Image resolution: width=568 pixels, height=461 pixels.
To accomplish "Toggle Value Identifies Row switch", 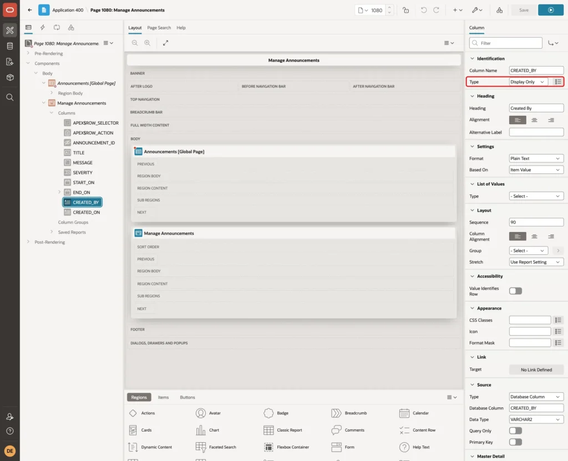I will click(x=515, y=291).
